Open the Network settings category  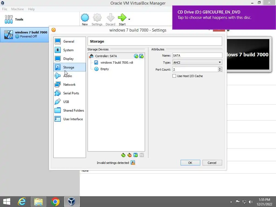tap(70, 84)
